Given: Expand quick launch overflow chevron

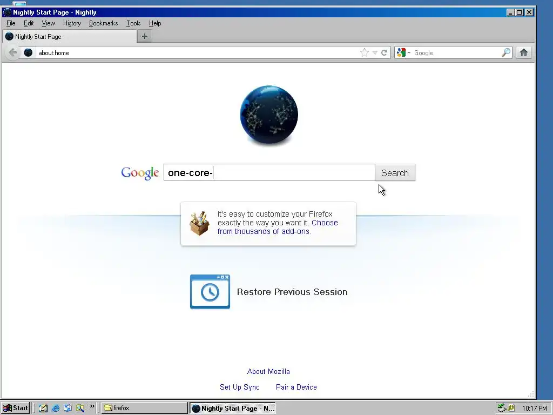Looking at the screenshot, I should (x=92, y=406).
